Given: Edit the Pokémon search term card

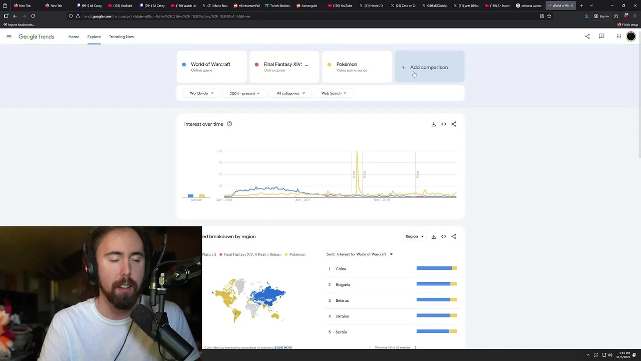Looking at the screenshot, I should [x=357, y=67].
